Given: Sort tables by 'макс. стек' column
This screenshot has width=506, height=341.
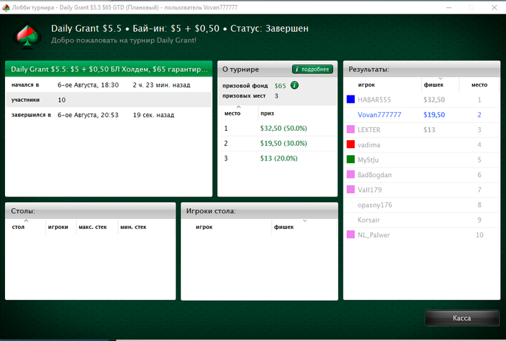Looking at the screenshot, I should pyautogui.click(x=97, y=227).
